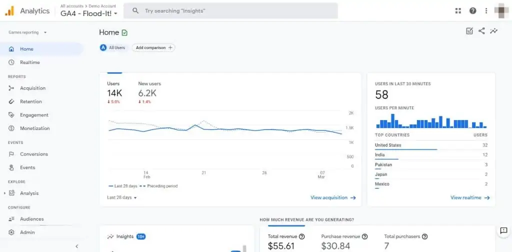Click the Home house icon in sidebar
Screen dimensions: 512x252
[x=11, y=49]
